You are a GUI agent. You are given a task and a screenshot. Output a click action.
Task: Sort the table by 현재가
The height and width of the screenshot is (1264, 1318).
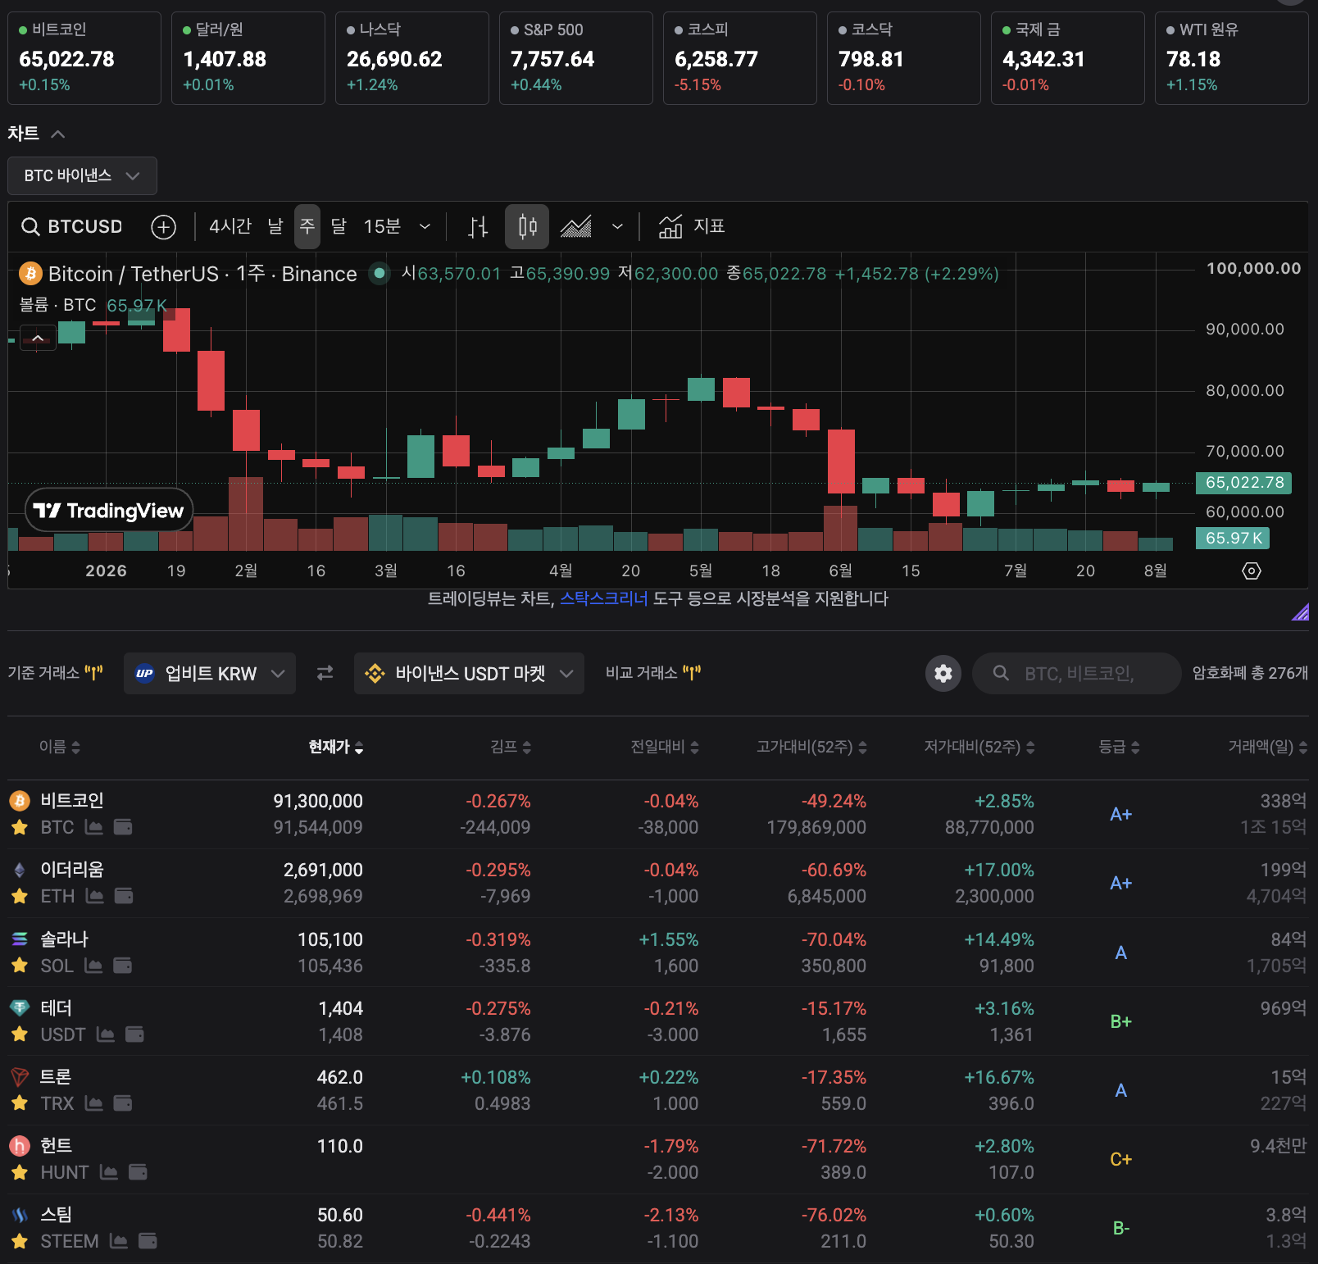point(336,747)
